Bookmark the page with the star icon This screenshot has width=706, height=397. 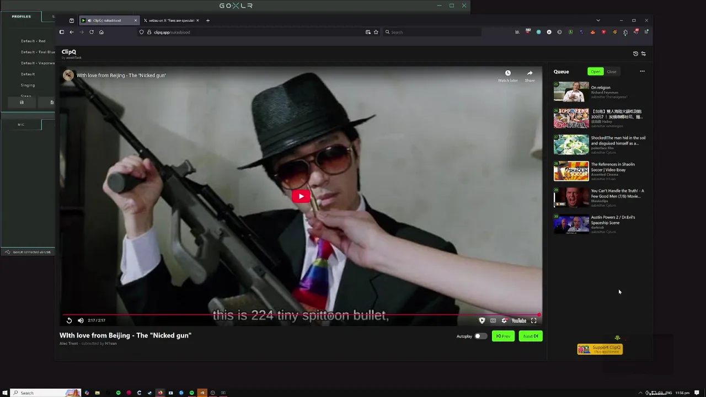(x=376, y=32)
